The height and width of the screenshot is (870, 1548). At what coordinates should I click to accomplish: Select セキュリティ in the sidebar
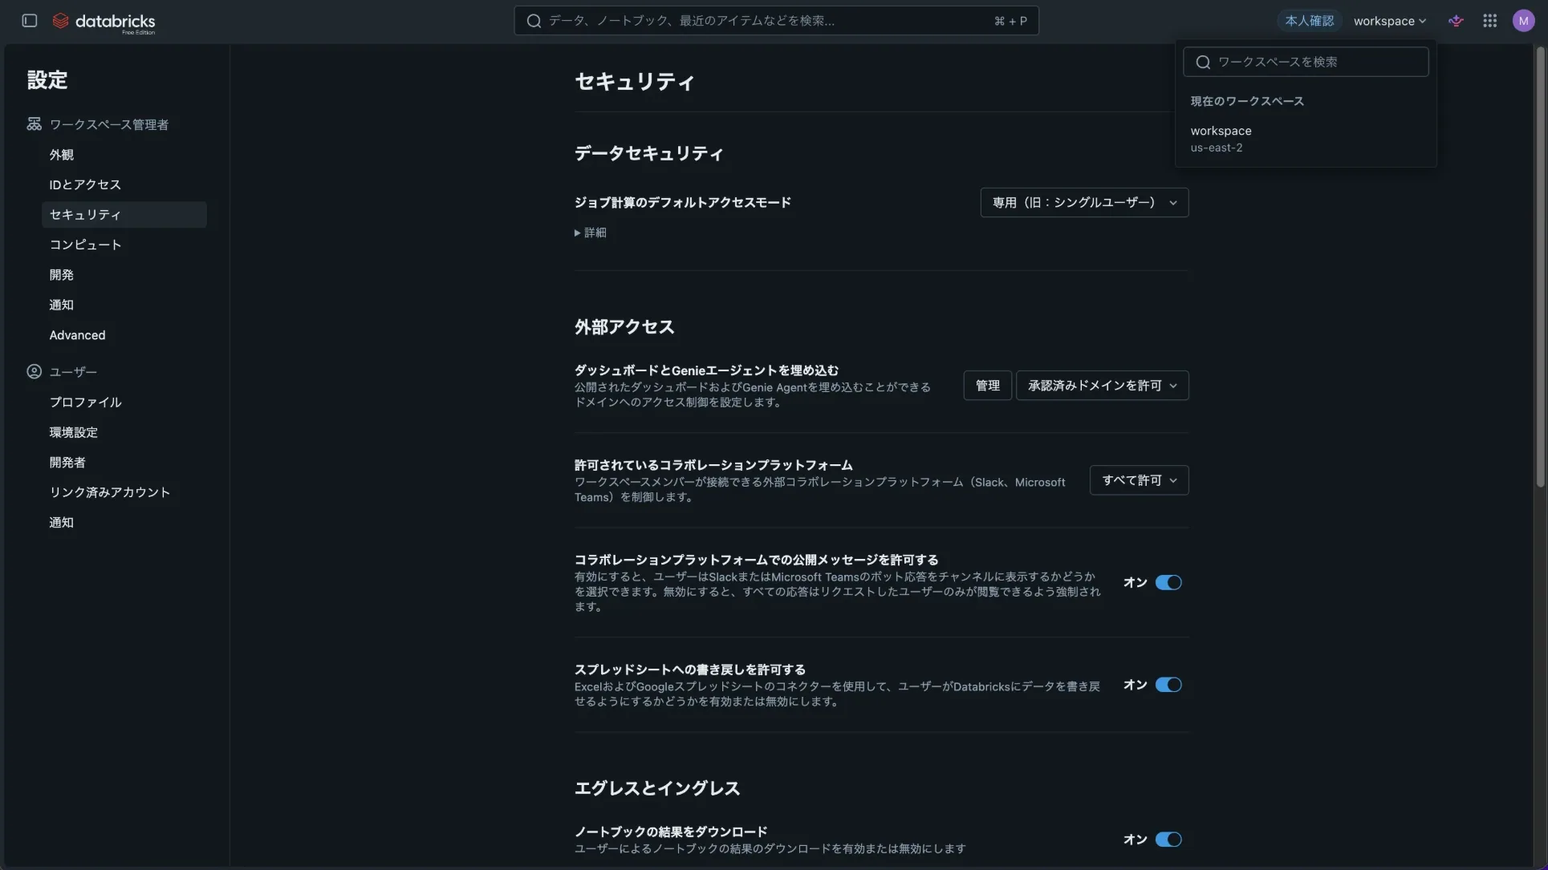(124, 215)
